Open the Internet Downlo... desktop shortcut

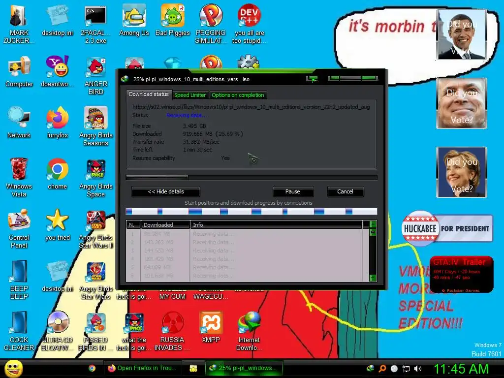(249, 331)
